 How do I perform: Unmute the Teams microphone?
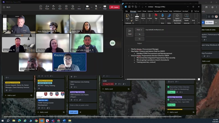(96, 7)
